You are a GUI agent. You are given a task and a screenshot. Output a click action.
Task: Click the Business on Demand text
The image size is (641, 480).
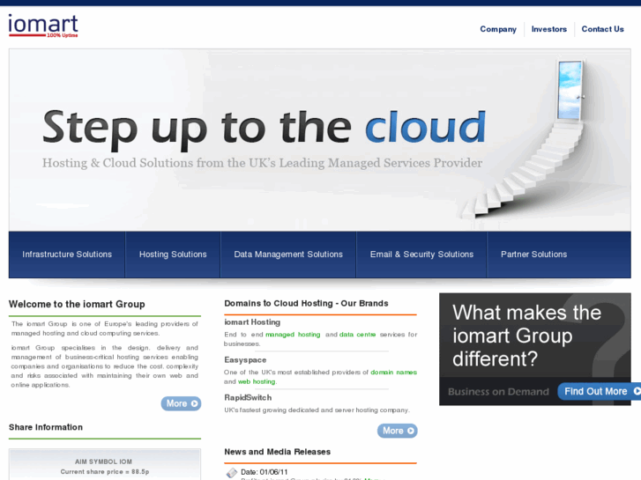pos(498,392)
